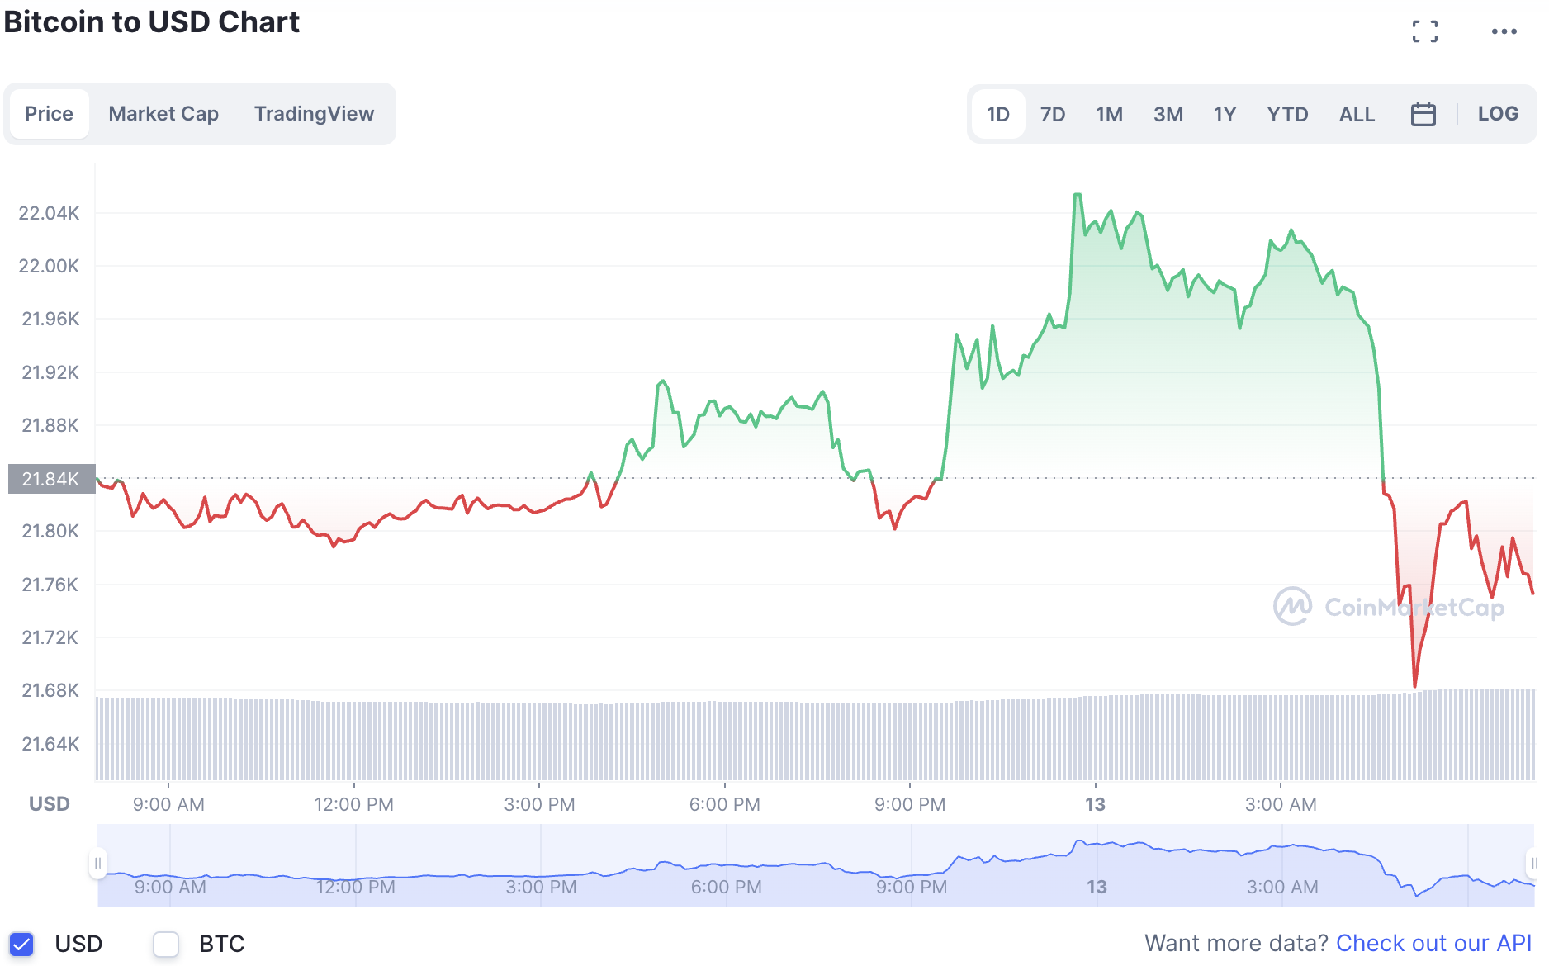Viewport: 1549px width, 966px height.
Task: Click the 21.84K current price label
Action: tap(51, 479)
